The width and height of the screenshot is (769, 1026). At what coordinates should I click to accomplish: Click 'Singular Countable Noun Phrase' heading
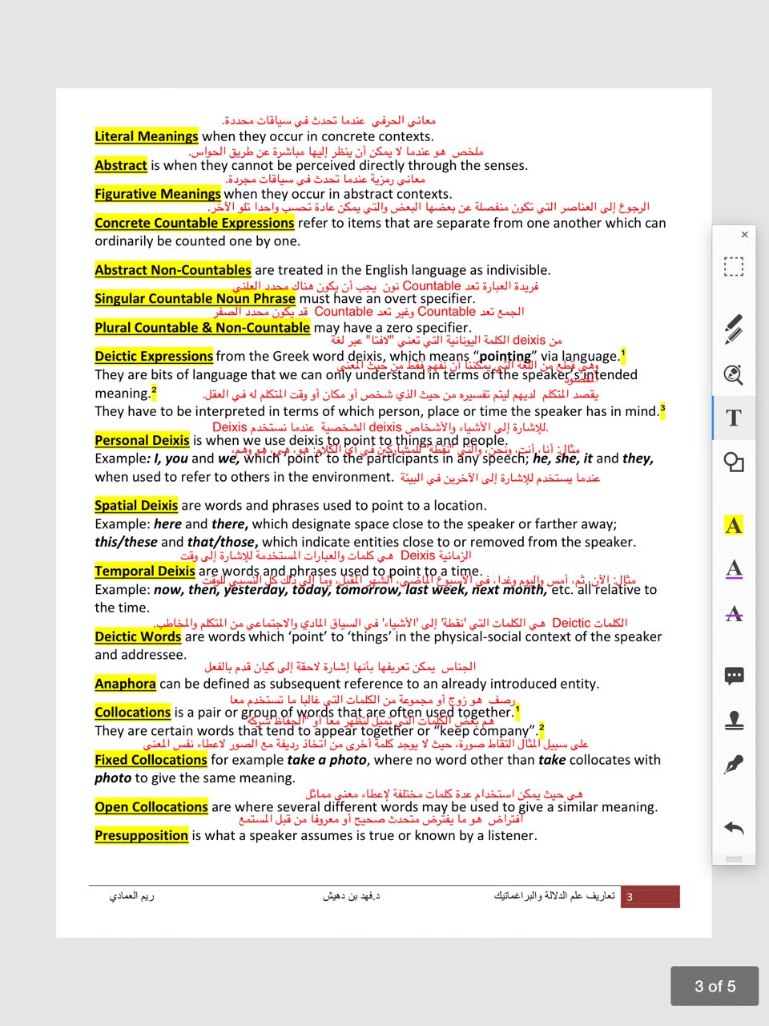point(195,298)
